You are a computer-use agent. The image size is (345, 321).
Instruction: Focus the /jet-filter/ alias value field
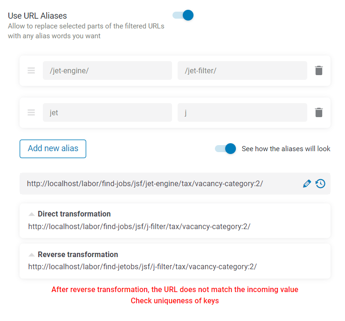242,70
